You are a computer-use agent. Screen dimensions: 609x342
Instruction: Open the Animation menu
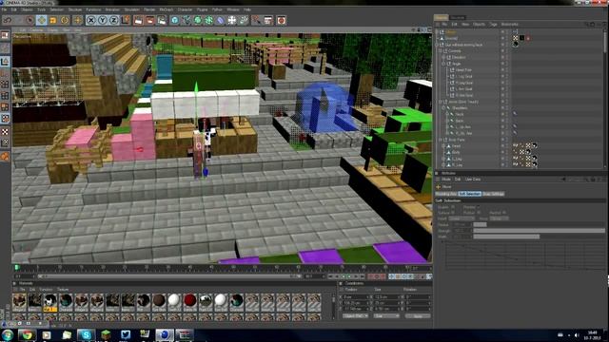point(112,9)
